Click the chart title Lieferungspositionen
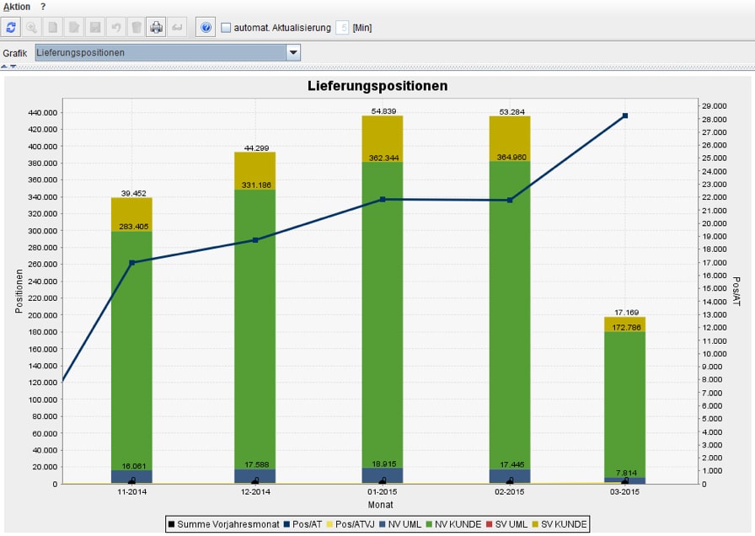Image resolution: width=755 pixels, height=536 pixels. click(377, 86)
